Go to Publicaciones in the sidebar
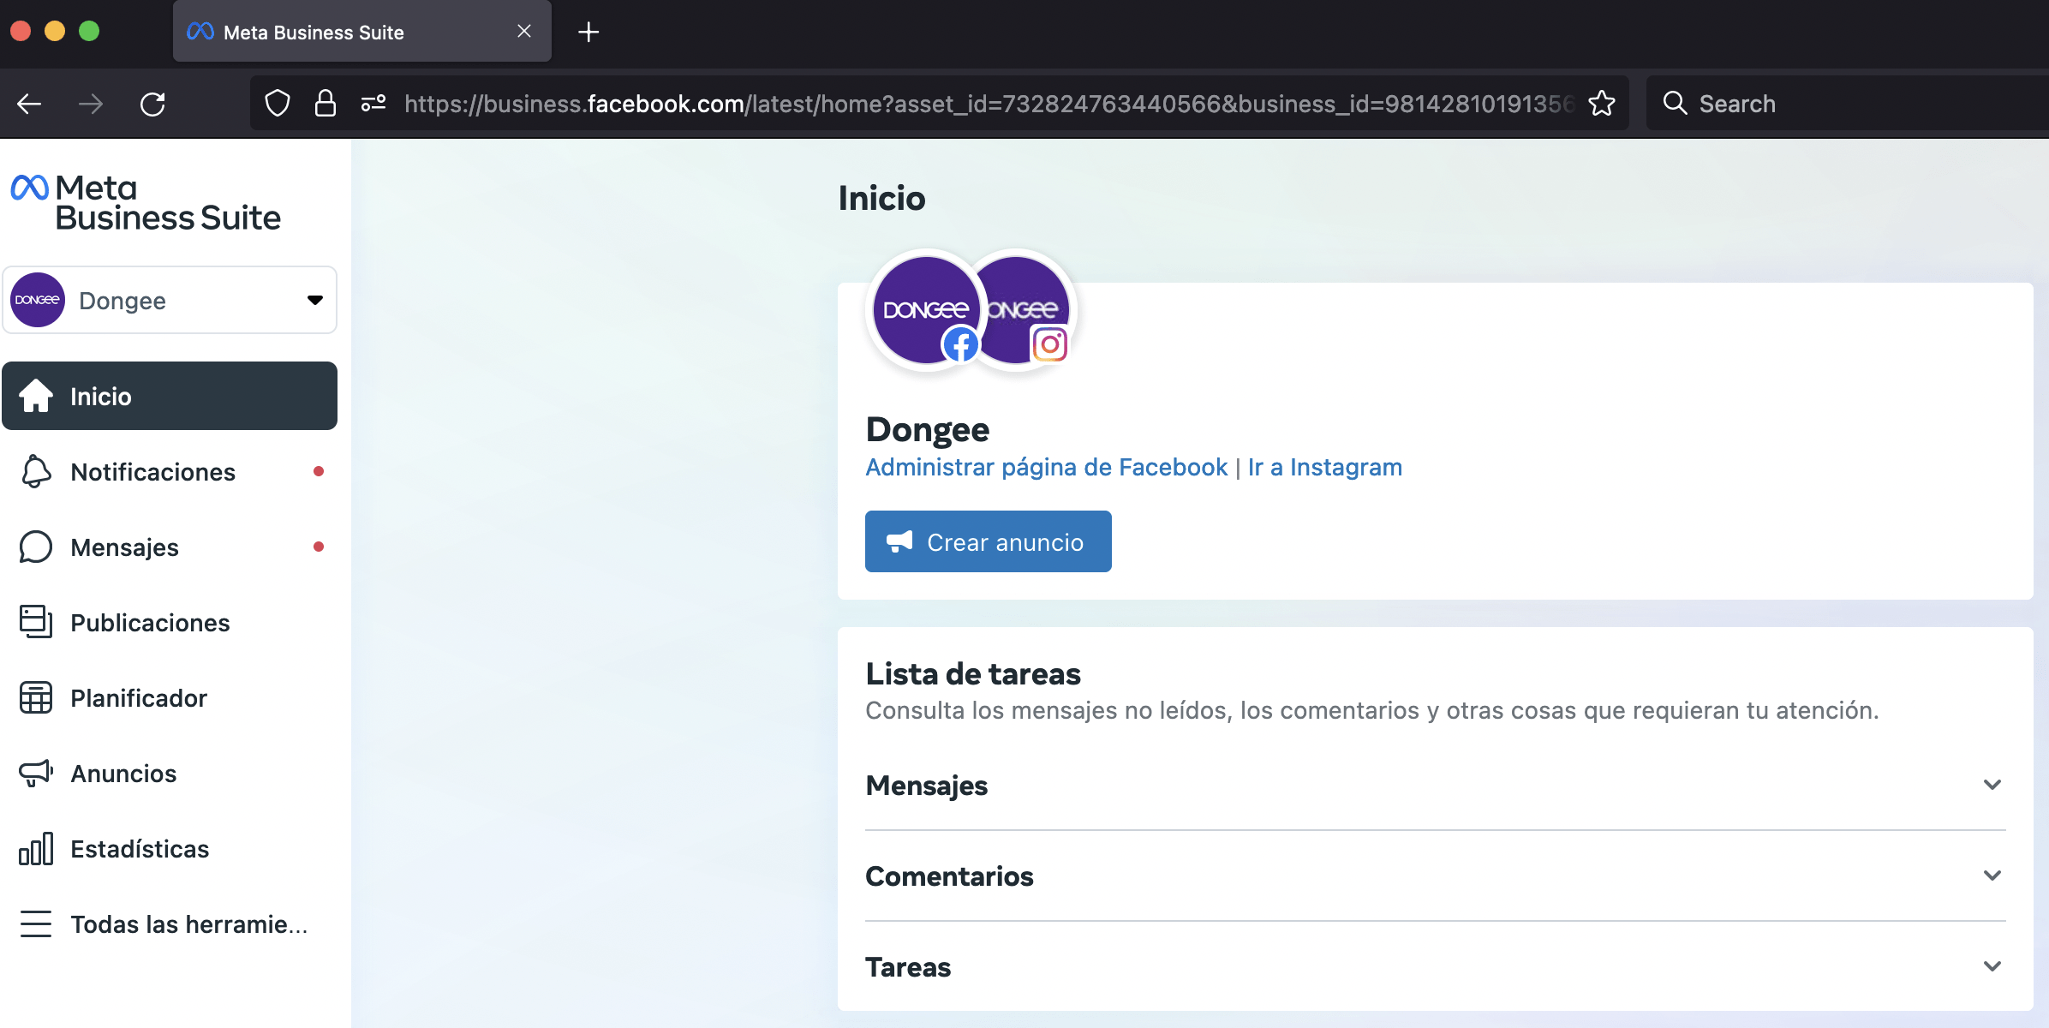The height and width of the screenshot is (1028, 2049). tap(170, 622)
